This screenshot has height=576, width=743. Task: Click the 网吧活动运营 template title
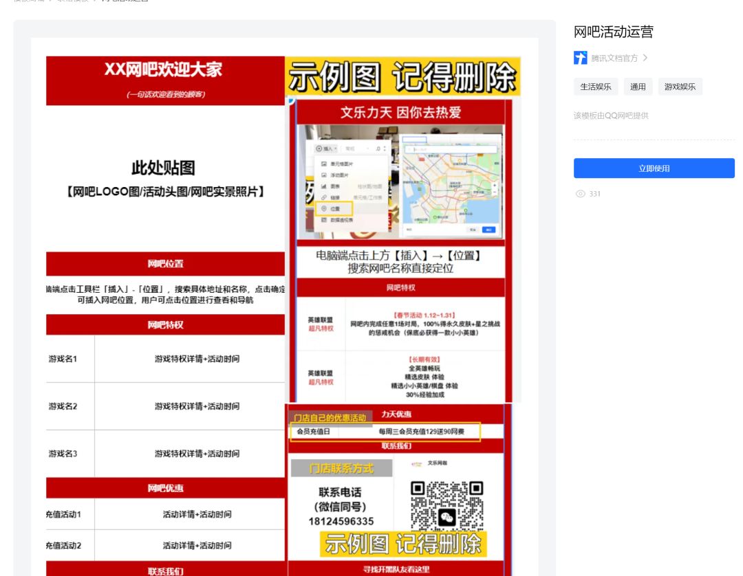point(613,32)
